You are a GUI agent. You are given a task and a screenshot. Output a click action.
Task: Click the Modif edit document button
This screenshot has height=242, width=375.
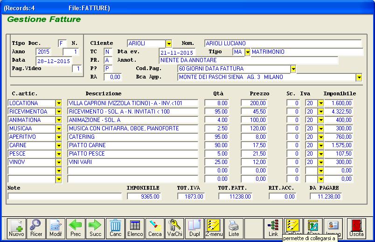[x=56, y=228]
